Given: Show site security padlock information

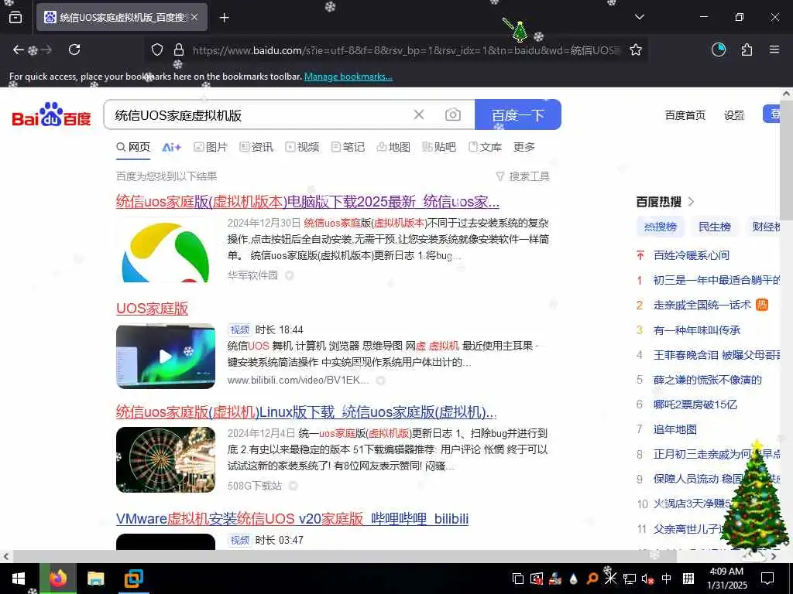Looking at the screenshot, I should tap(179, 49).
